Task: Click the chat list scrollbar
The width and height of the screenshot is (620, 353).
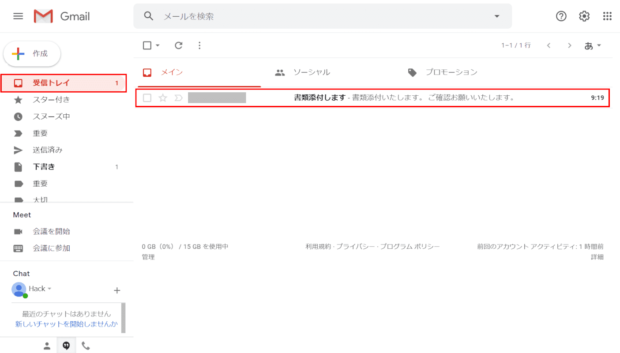Action: (x=124, y=318)
